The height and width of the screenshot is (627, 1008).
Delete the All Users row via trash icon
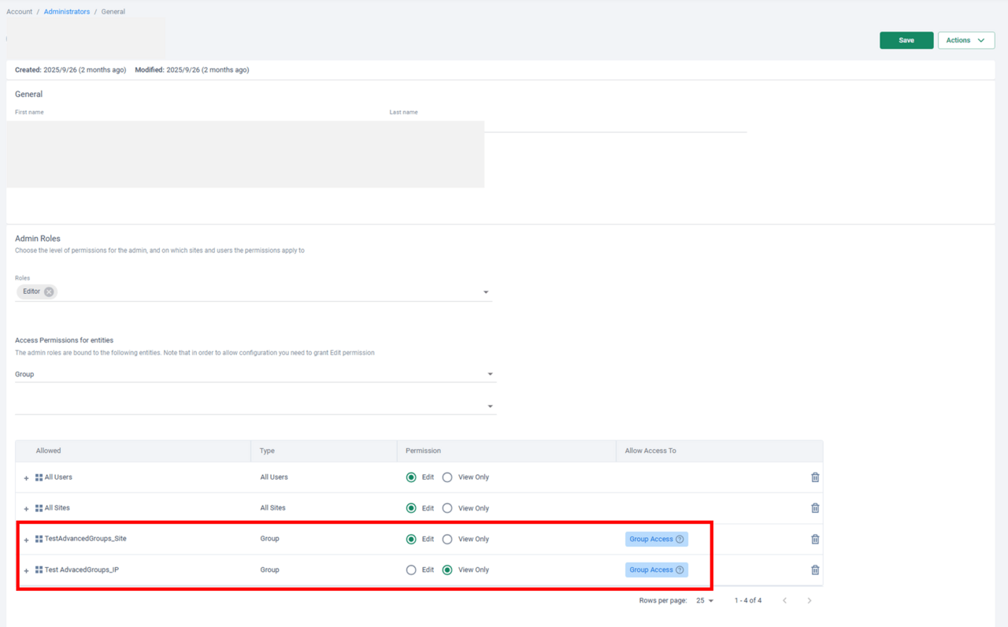[x=815, y=477]
